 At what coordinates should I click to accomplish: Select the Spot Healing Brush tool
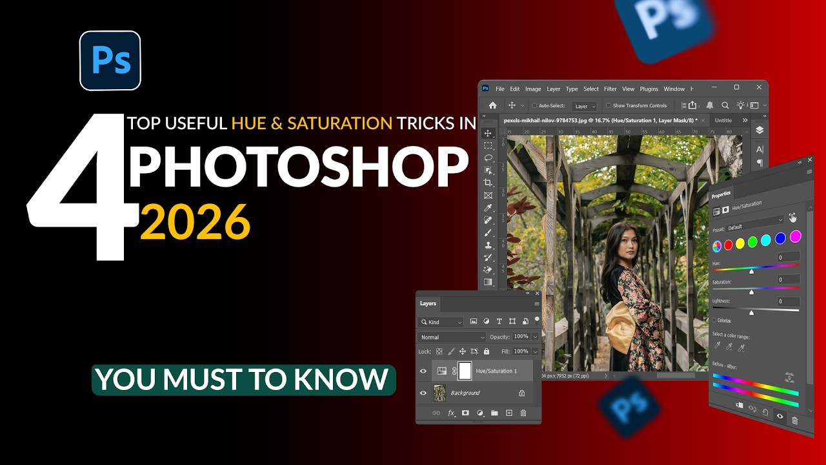[488, 220]
